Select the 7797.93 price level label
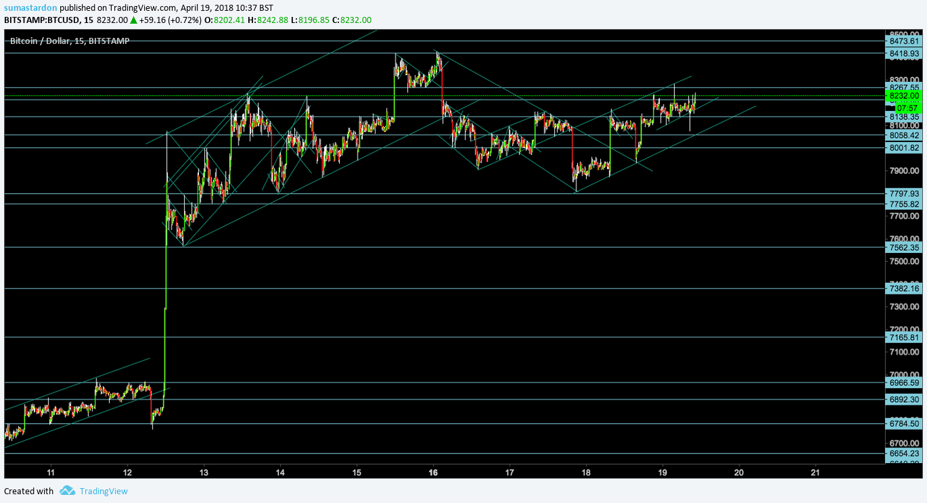927x503 pixels. [x=904, y=194]
